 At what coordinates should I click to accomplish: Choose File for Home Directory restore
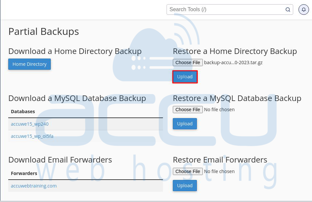tap(188, 63)
